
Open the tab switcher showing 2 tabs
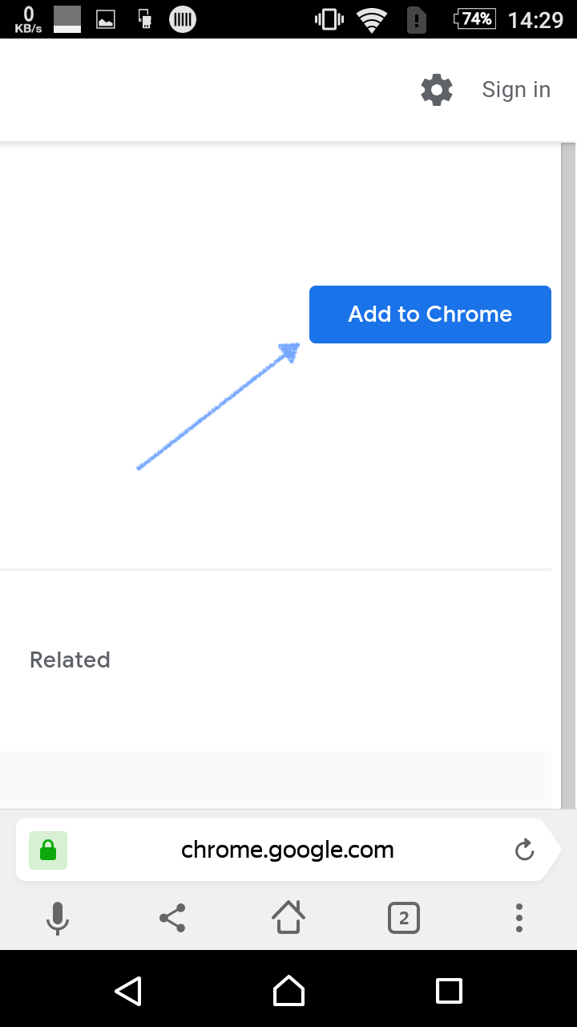[x=404, y=918]
